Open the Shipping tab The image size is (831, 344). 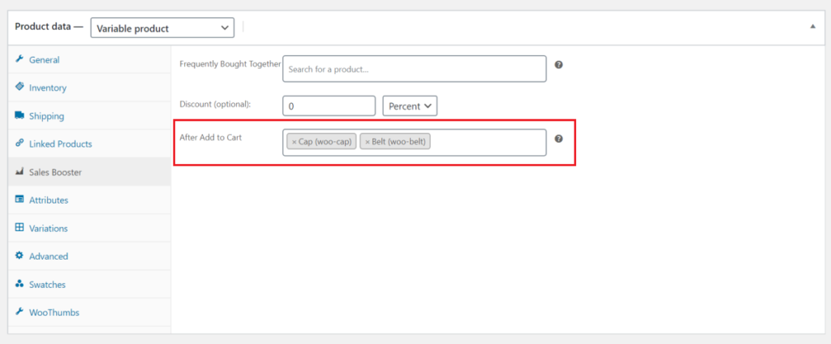[x=89, y=116]
